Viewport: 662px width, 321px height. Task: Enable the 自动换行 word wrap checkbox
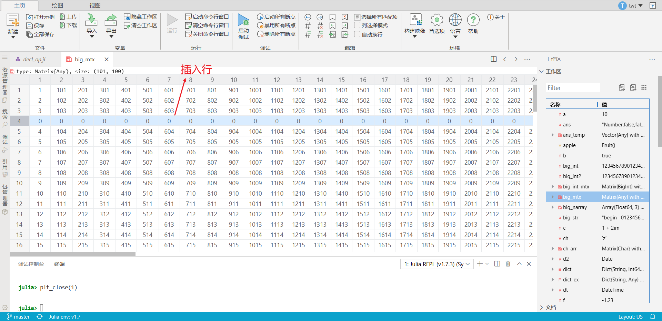357,34
